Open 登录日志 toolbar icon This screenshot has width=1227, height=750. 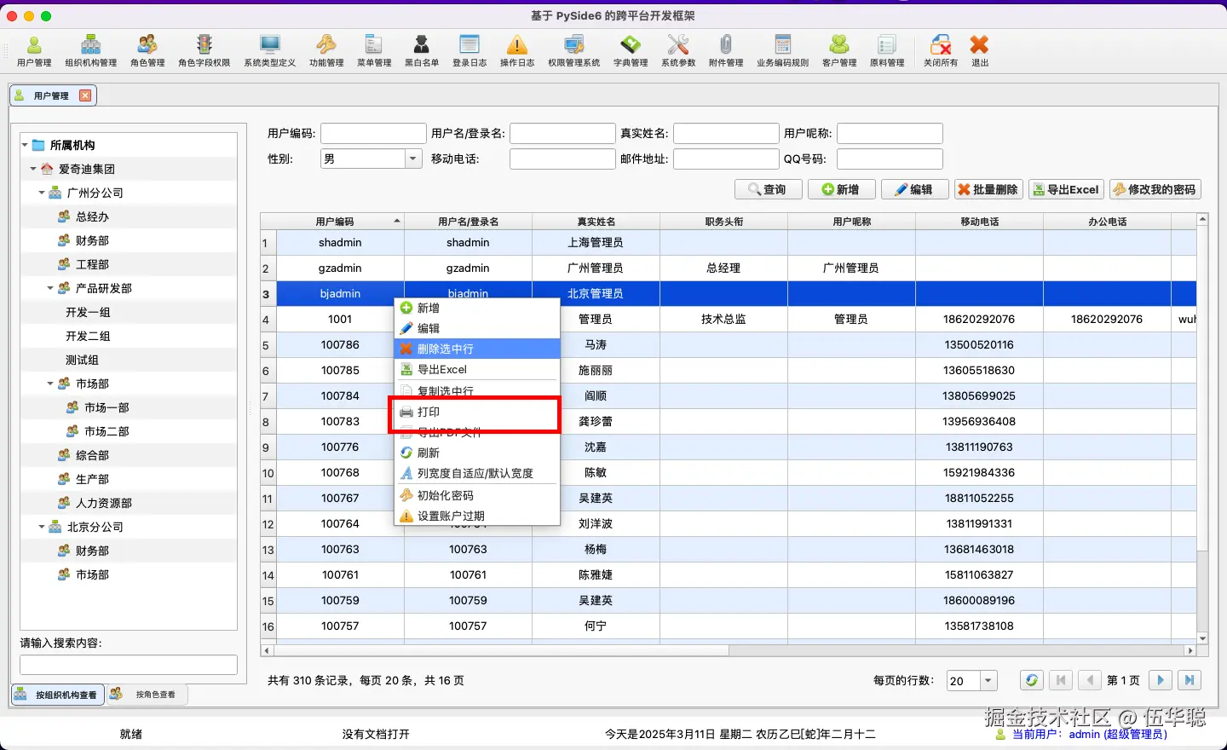(x=469, y=50)
